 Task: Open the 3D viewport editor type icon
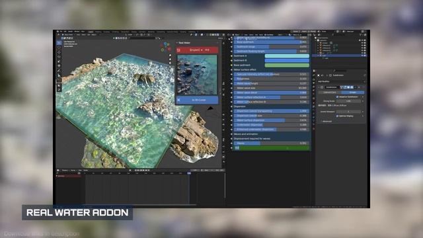[58, 35]
